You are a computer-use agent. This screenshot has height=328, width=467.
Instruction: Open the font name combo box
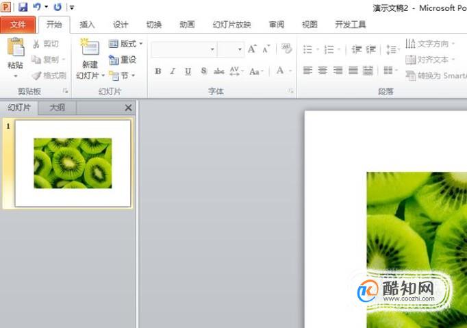tap(184, 49)
